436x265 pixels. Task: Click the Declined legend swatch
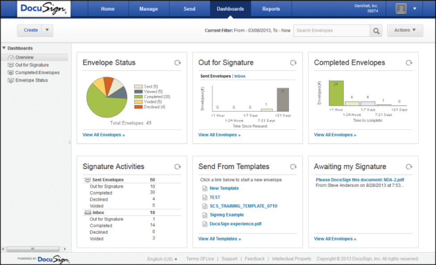tap(138, 107)
